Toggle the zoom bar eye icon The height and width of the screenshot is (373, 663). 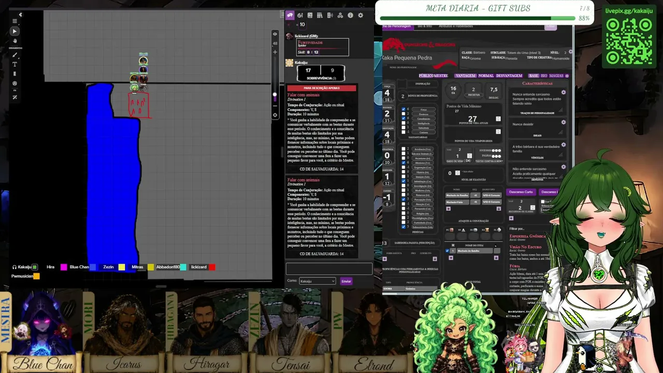click(x=275, y=34)
